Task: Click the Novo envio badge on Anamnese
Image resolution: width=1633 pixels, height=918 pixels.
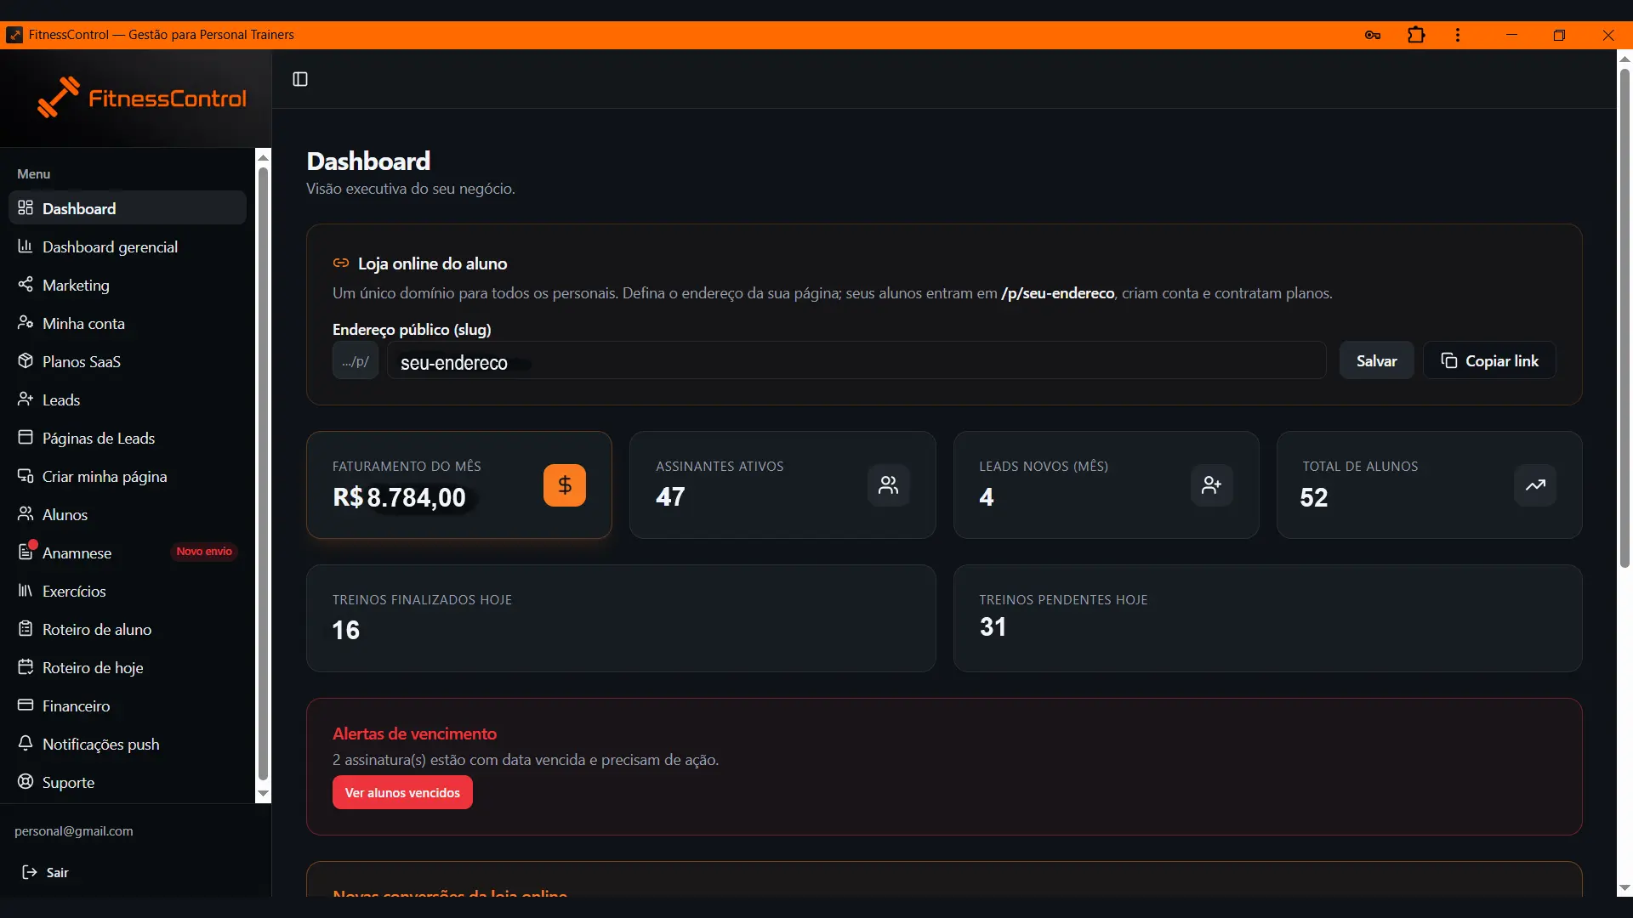Action: 204,552
